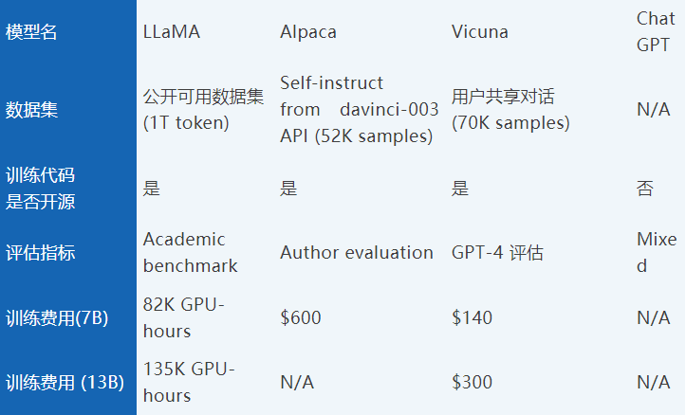686x415 pixels.
Task: Select the Vicuna column heading
Action: (479, 32)
